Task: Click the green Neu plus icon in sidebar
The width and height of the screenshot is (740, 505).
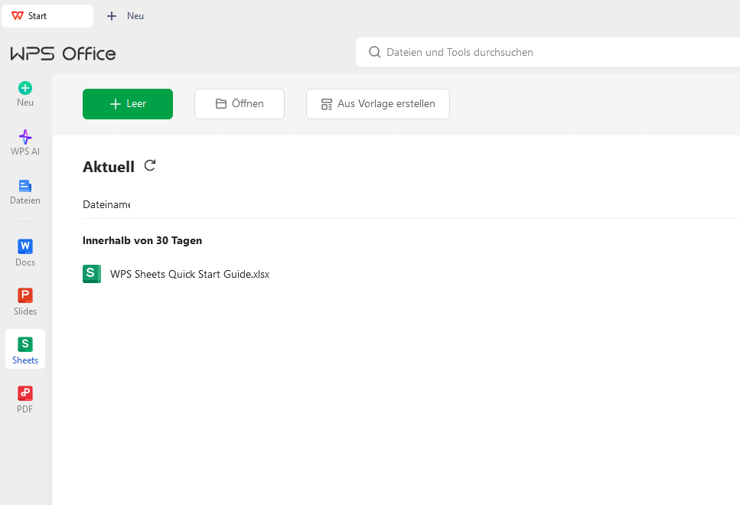Action: [x=25, y=88]
